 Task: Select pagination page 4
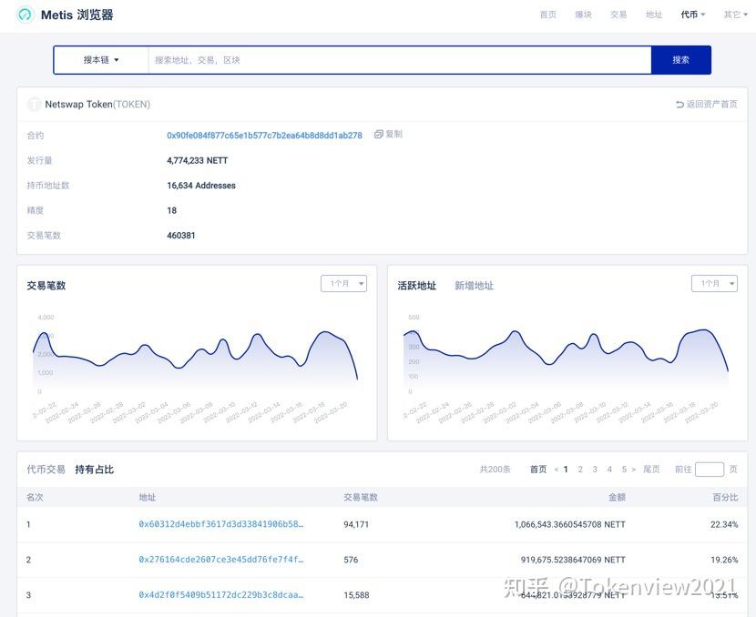click(609, 470)
